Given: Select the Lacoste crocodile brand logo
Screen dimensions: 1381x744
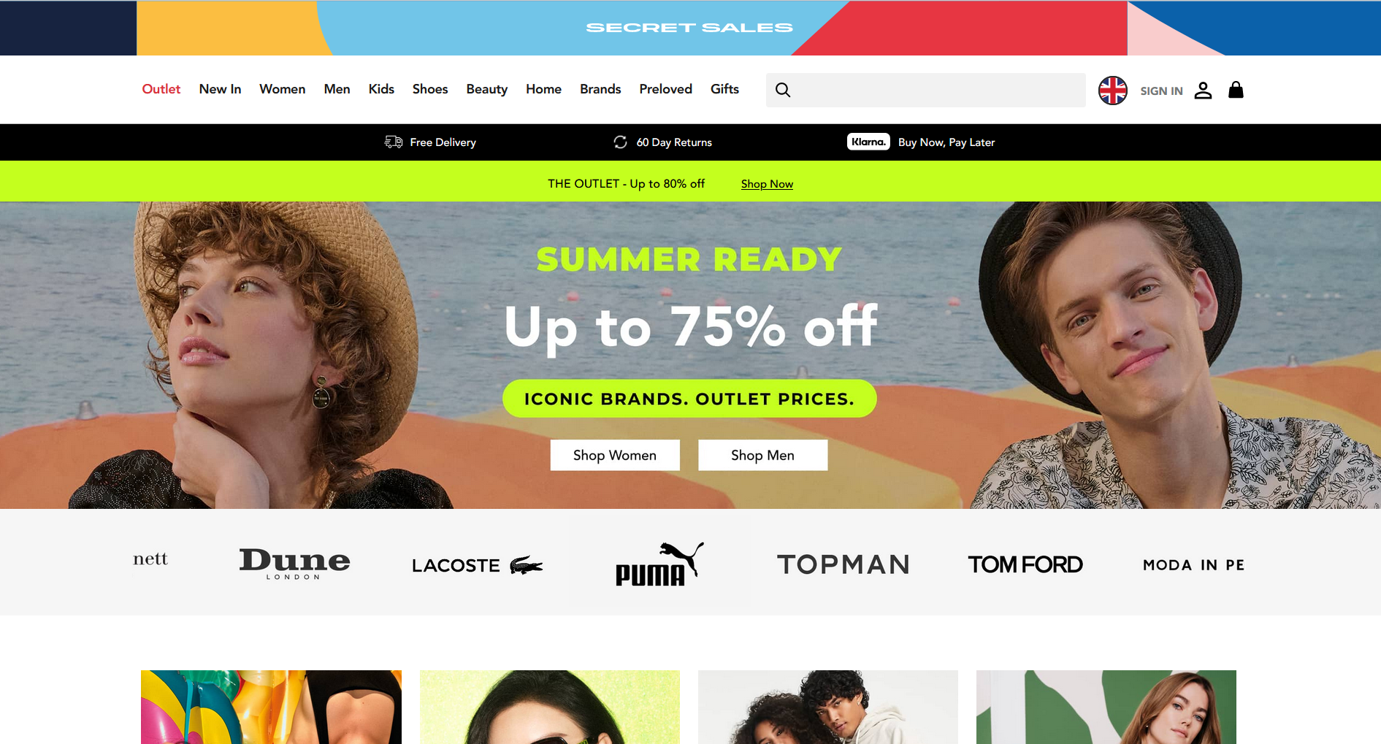Looking at the screenshot, I should click(478, 565).
